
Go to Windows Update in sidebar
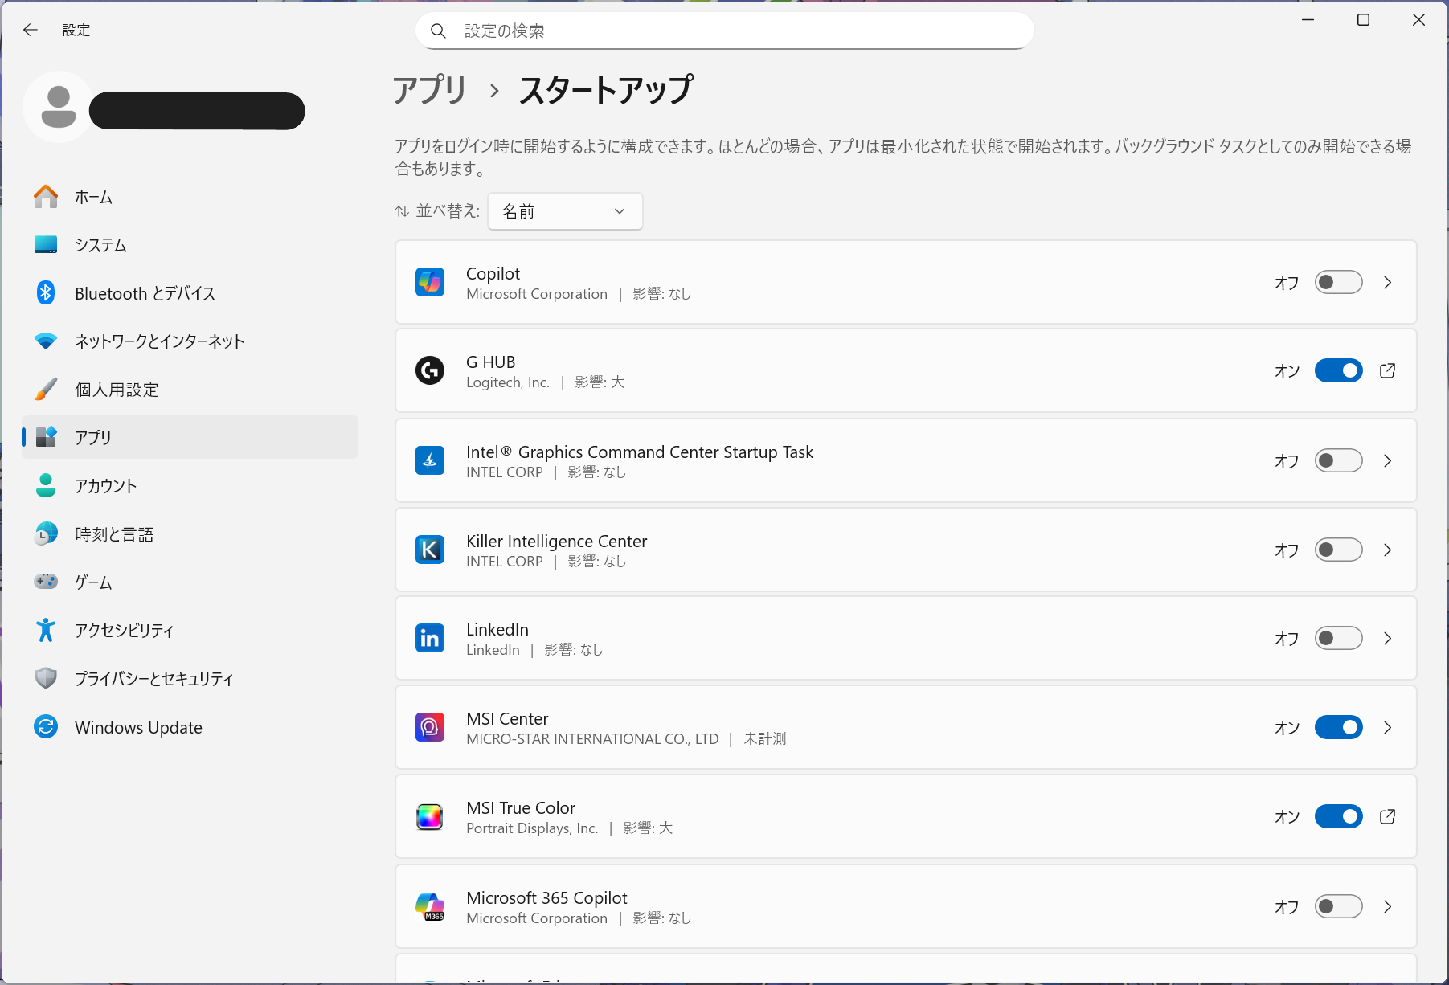coord(138,727)
